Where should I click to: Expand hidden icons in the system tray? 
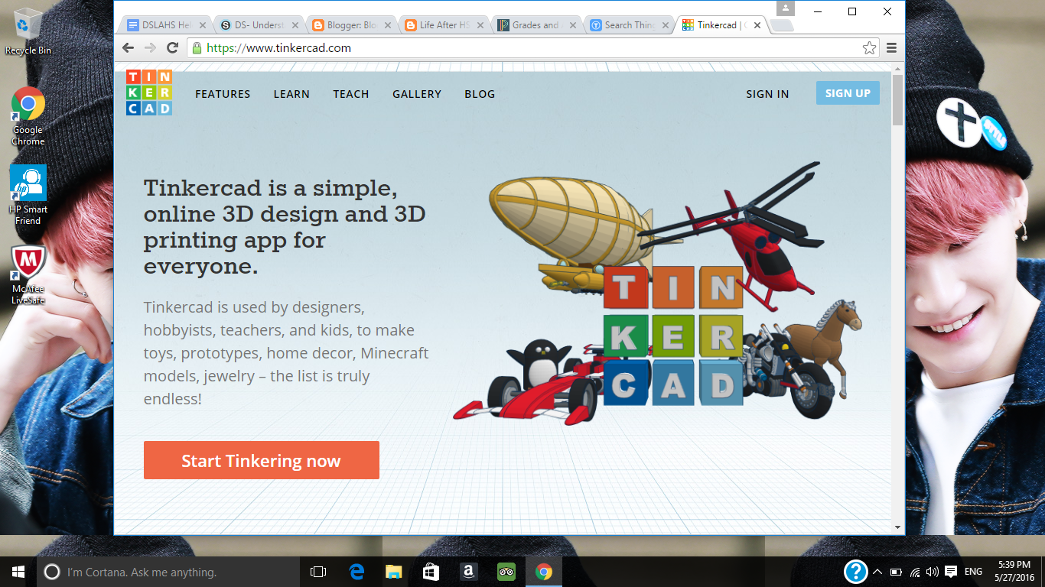877,570
